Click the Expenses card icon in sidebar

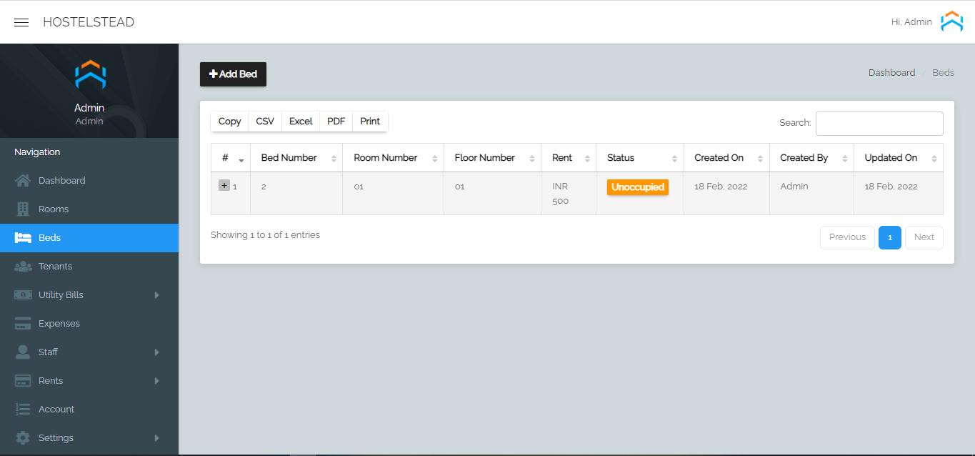coord(23,324)
